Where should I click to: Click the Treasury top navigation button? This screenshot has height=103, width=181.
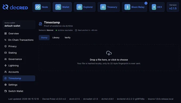[x=109, y=7]
